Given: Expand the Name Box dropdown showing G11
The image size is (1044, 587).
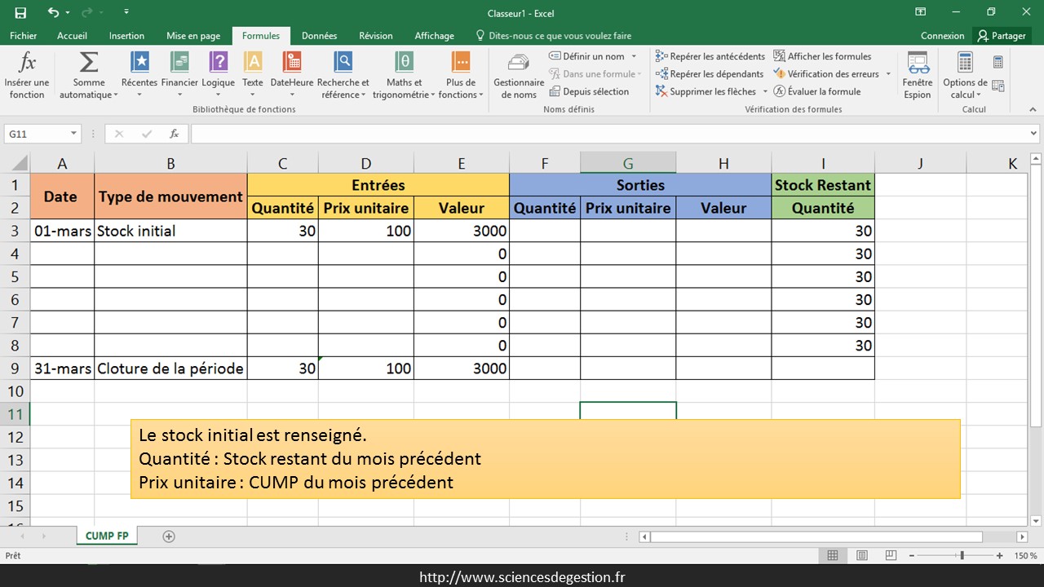Looking at the screenshot, I should (74, 134).
